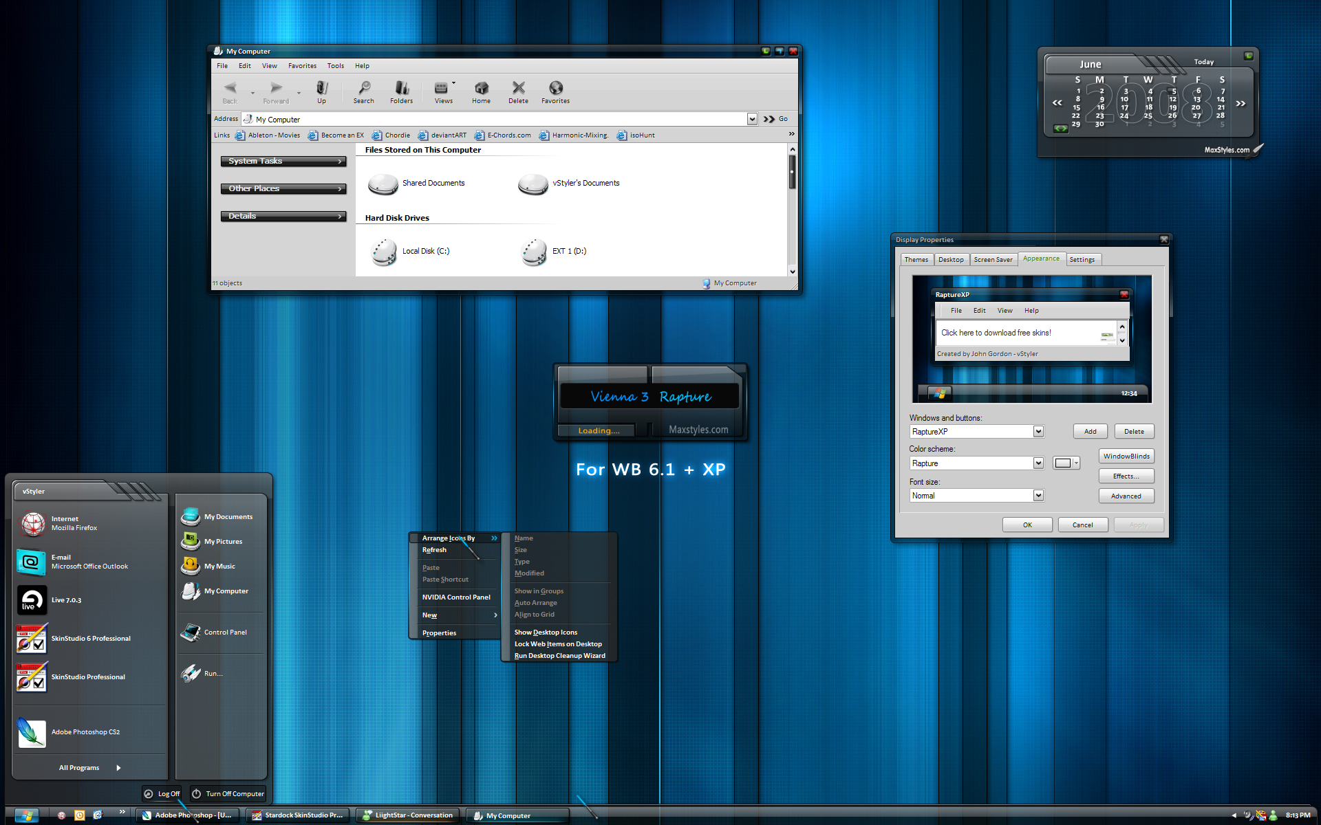Select Show Desktop Icons menu entry
The width and height of the screenshot is (1321, 825).
pos(546,632)
